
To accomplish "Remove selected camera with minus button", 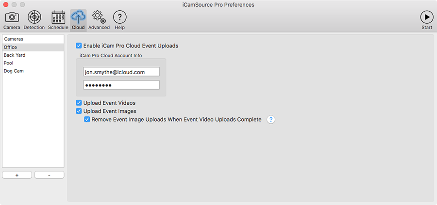I will 50,175.
